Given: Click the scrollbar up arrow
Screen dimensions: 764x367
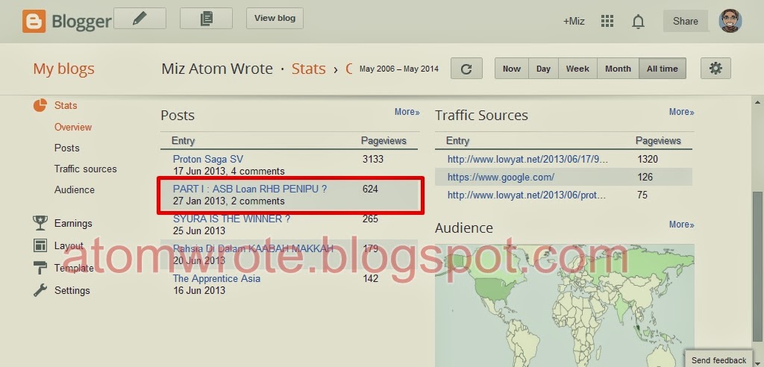Looking at the screenshot, I should click(758, 102).
